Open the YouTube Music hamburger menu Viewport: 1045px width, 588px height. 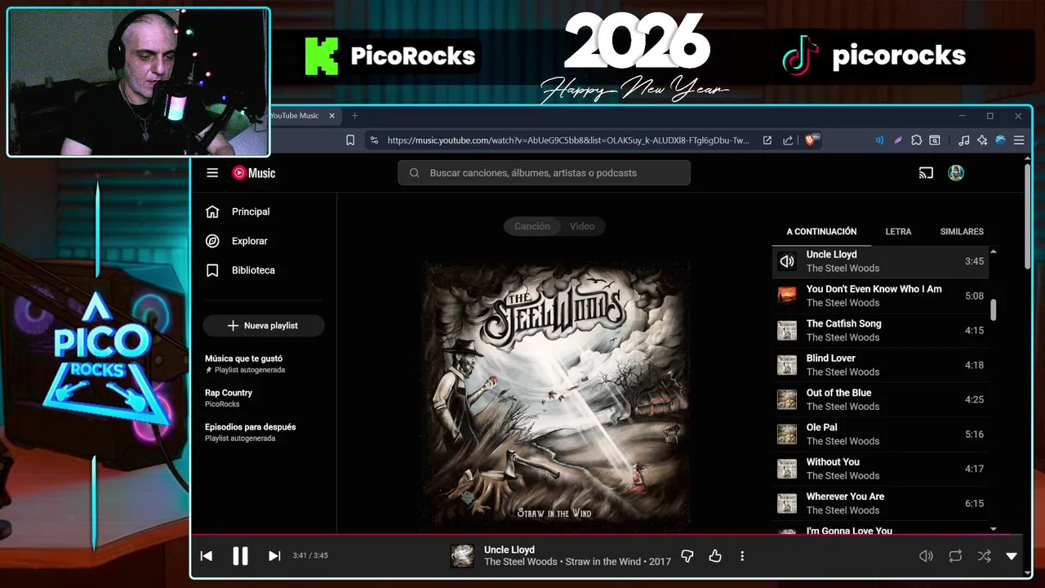(x=212, y=172)
